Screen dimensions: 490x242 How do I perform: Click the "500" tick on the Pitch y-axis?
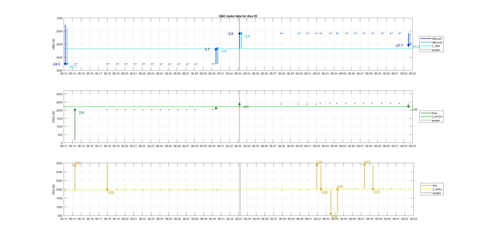click(60, 135)
